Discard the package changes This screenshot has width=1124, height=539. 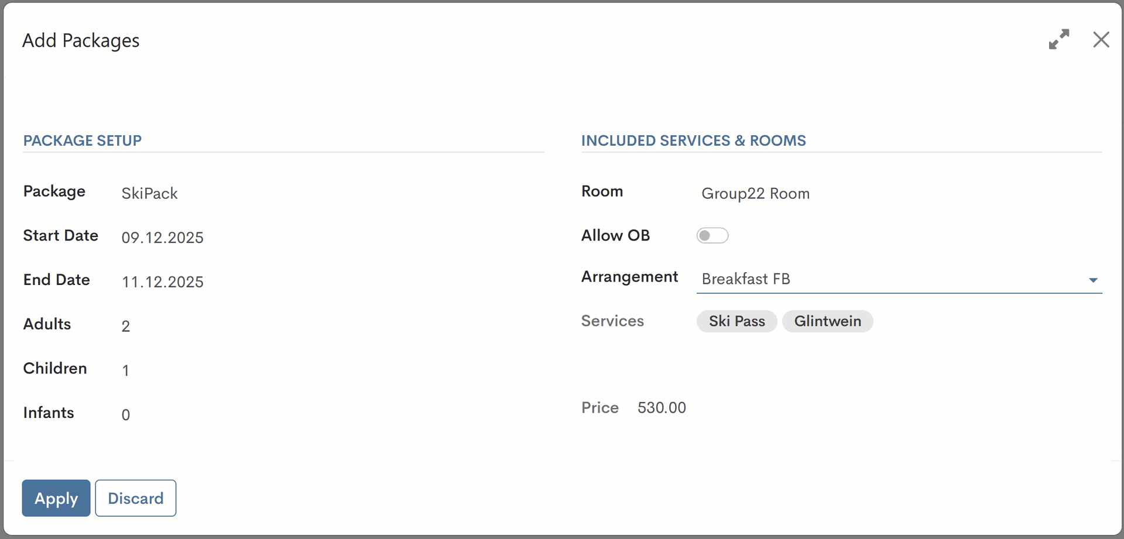tap(135, 498)
